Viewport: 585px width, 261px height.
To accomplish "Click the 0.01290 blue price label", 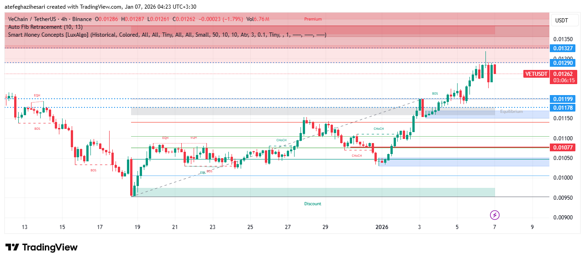I will coord(563,63).
